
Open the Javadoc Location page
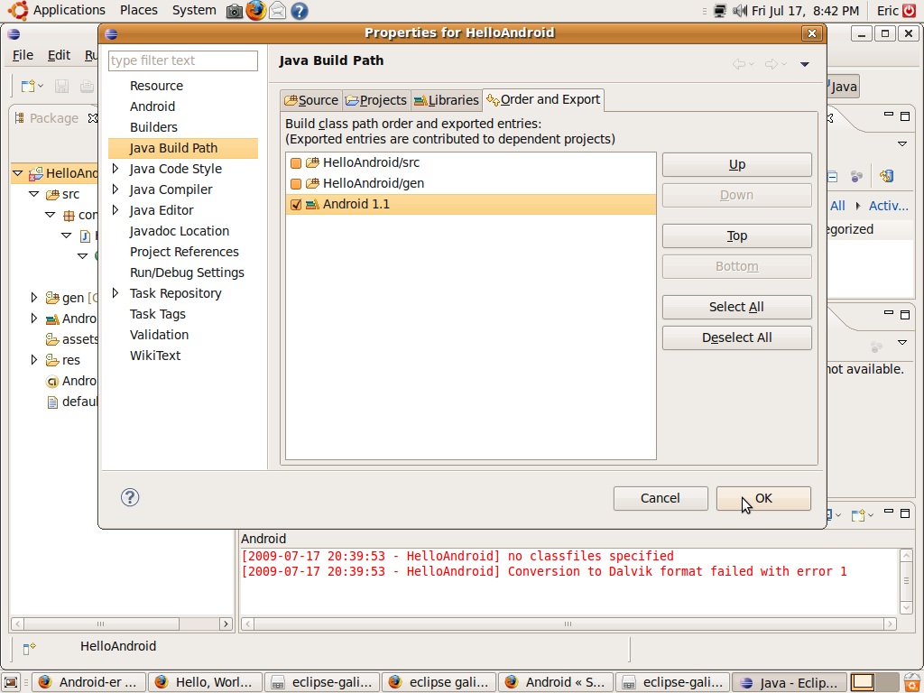(x=180, y=232)
